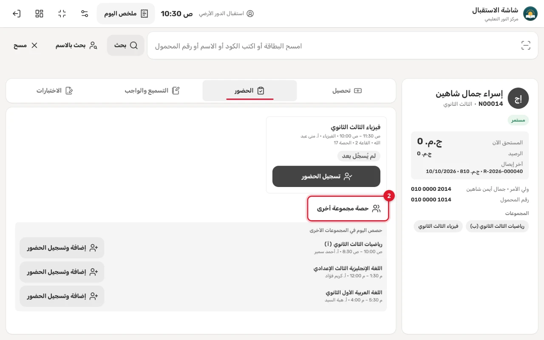Click mobile number 010 0000 1014
The height and width of the screenshot is (340, 544).
[431, 199]
